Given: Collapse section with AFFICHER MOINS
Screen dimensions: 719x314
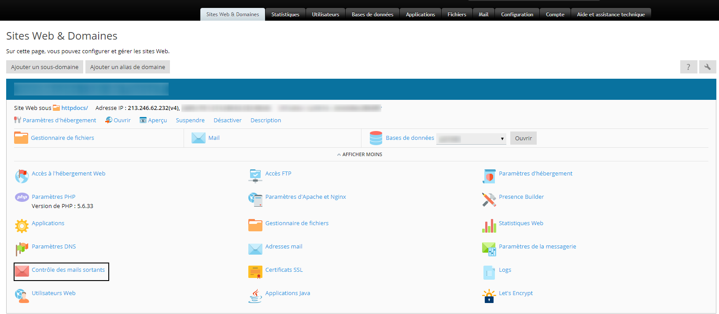Looking at the screenshot, I should [360, 154].
